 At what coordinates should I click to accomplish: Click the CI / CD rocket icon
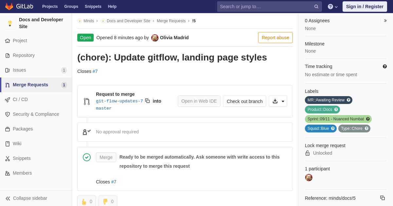8,100
